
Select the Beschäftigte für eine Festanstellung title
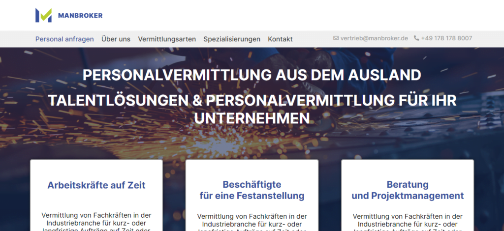pos(252,190)
